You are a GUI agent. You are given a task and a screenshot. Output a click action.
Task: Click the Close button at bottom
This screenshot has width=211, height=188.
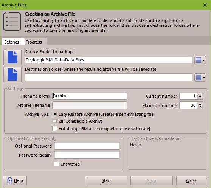(191, 180)
